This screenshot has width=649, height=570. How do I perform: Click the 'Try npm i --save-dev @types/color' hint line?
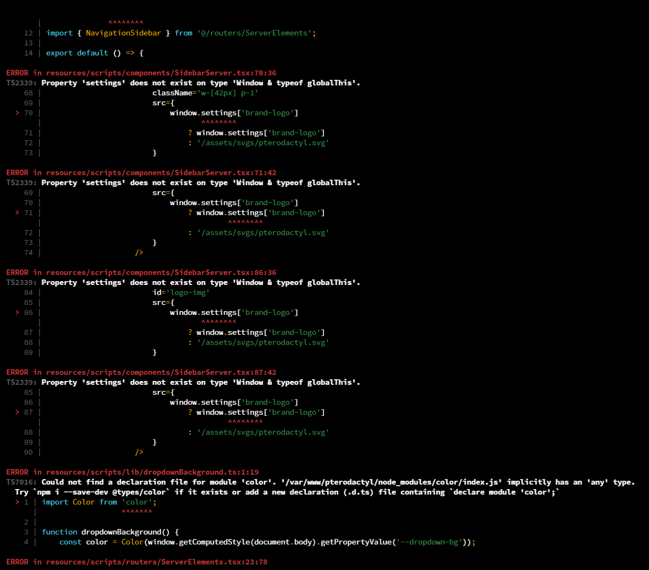[x=287, y=492]
